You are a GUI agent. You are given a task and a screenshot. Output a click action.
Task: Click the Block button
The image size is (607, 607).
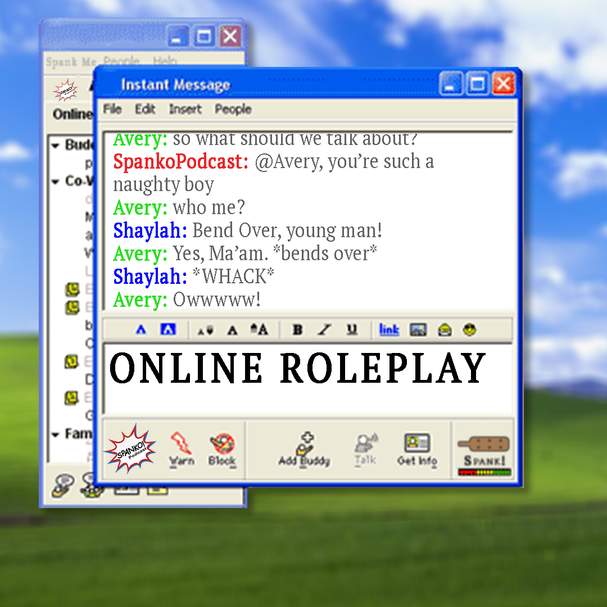(x=222, y=450)
